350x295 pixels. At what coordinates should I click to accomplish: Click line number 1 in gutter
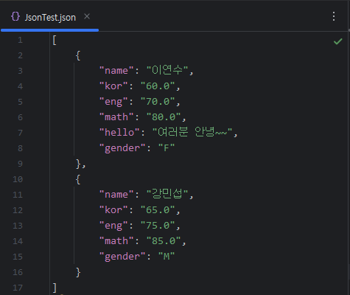pyautogui.click(x=20, y=40)
